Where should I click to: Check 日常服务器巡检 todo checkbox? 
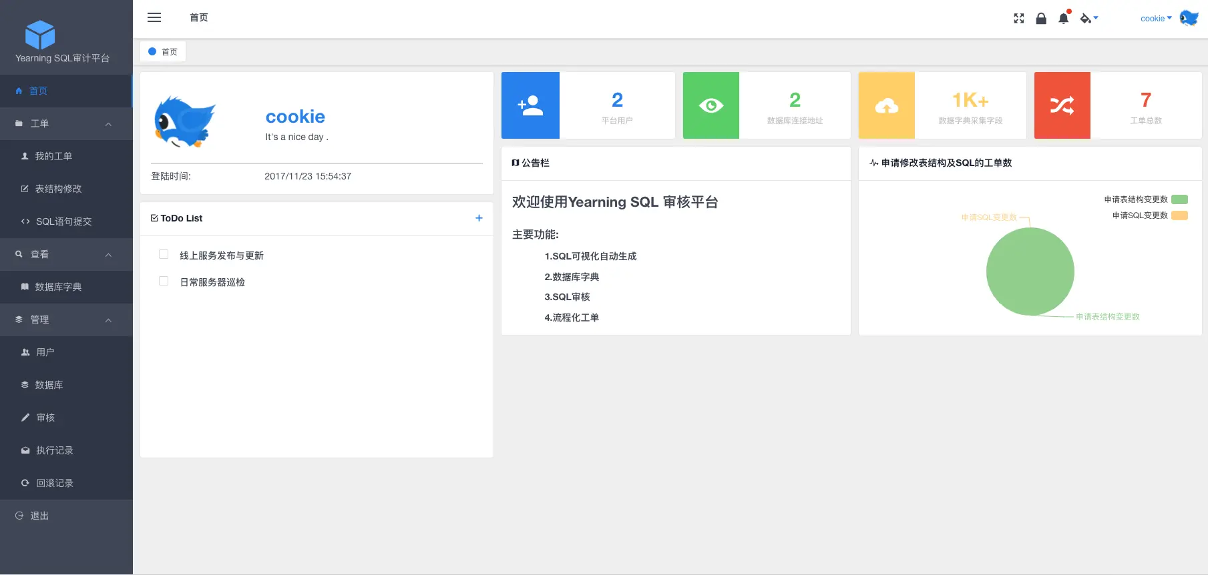coord(164,281)
